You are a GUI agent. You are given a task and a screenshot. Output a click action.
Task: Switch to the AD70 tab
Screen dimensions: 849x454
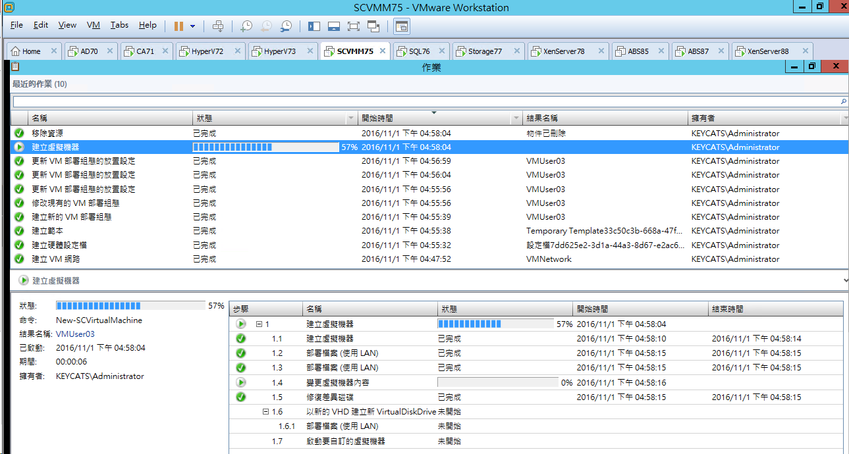pyautogui.click(x=91, y=51)
